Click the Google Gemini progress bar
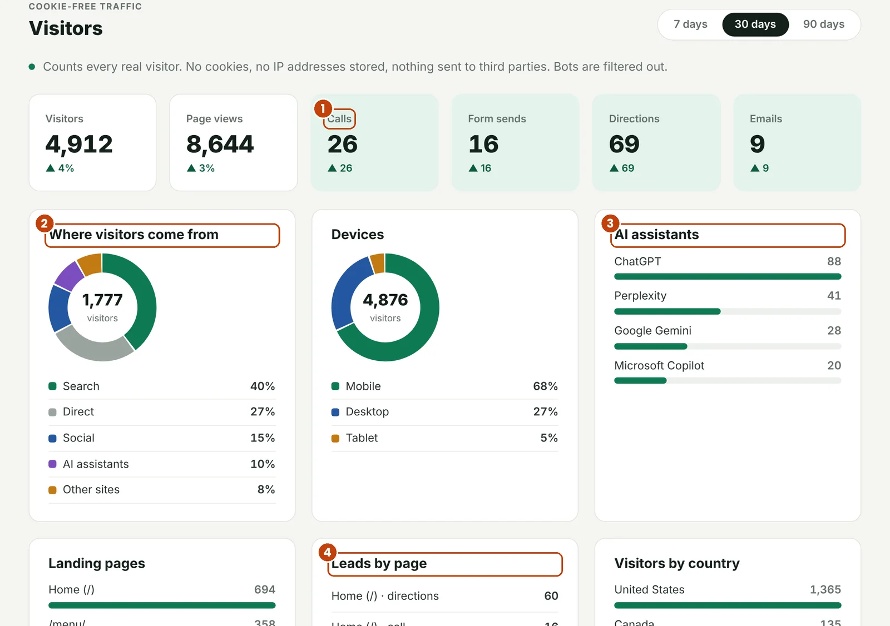 tap(728, 346)
